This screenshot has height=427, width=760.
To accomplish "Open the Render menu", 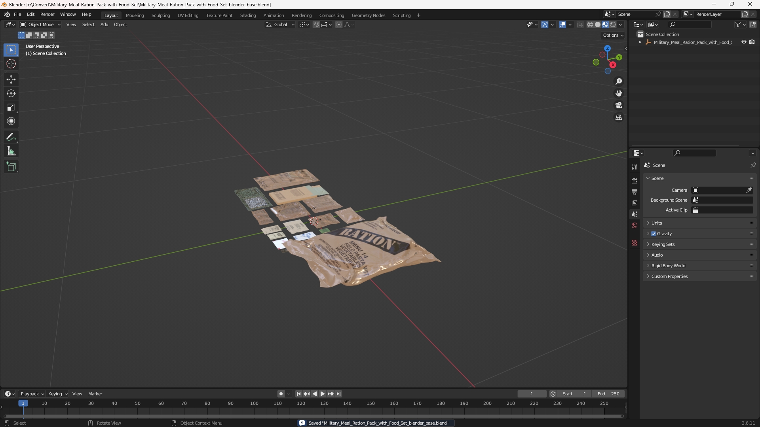I will pos(47,14).
